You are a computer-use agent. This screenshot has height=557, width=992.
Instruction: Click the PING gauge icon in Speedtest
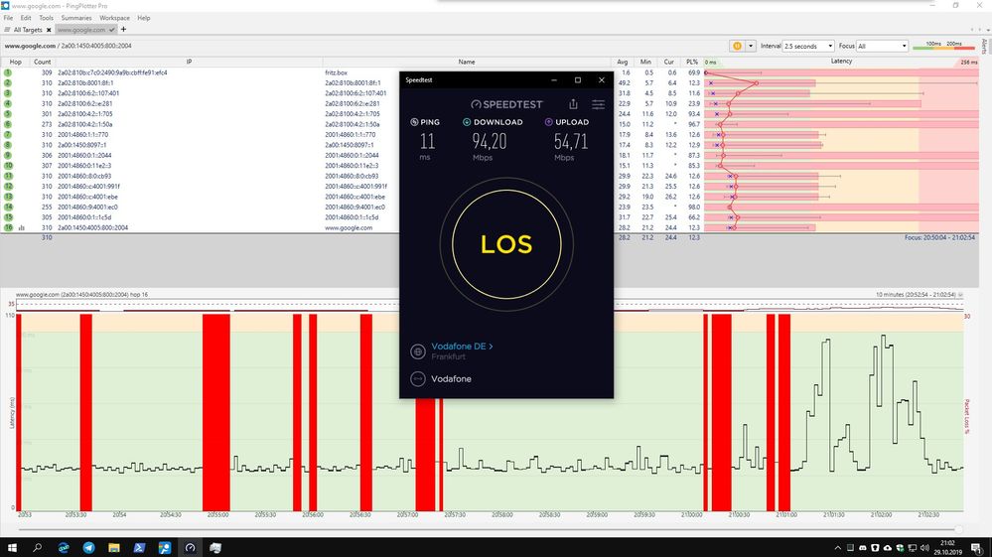tap(414, 122)
